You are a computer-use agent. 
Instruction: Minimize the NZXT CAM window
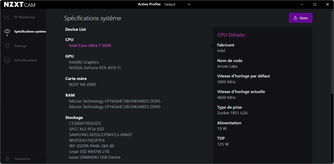point(302,4)
